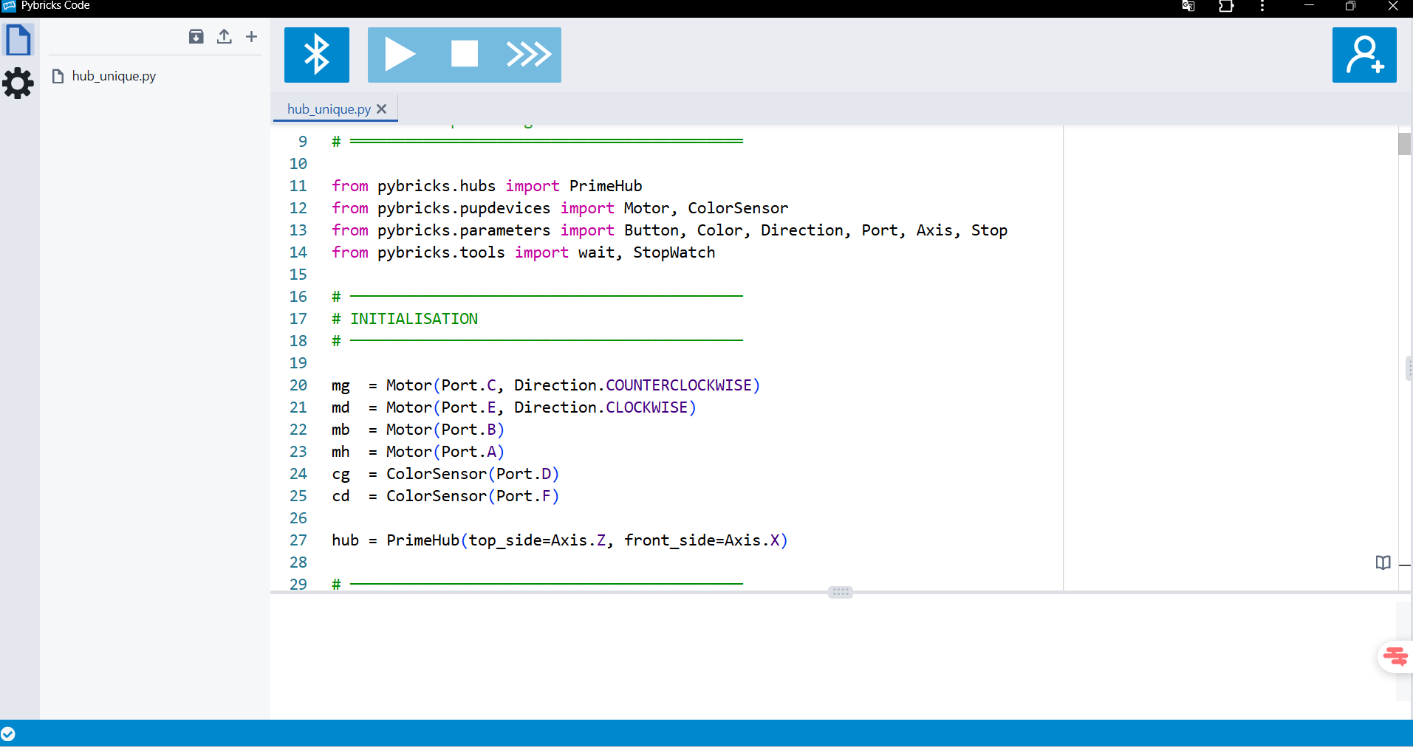Click Motor(Port.B) on line 22
Image resolution: width=1413 pixels, height=747 pixels.
[x=445, y=430]
